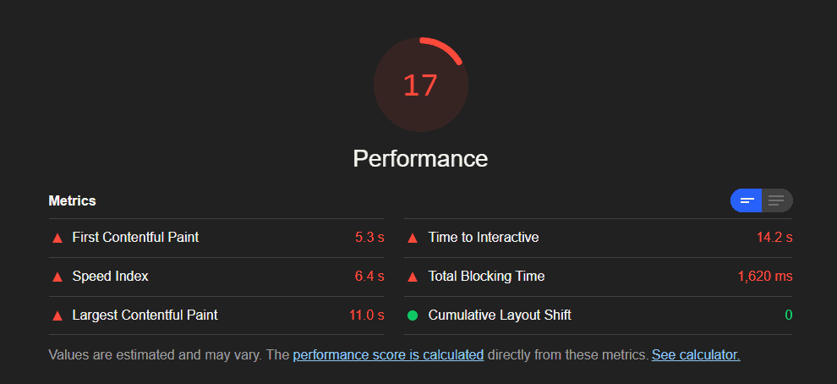Click the 1,620 ms Total Blocking Time value
The width and height of the screenshot is (837, 384).
(765, 277)
